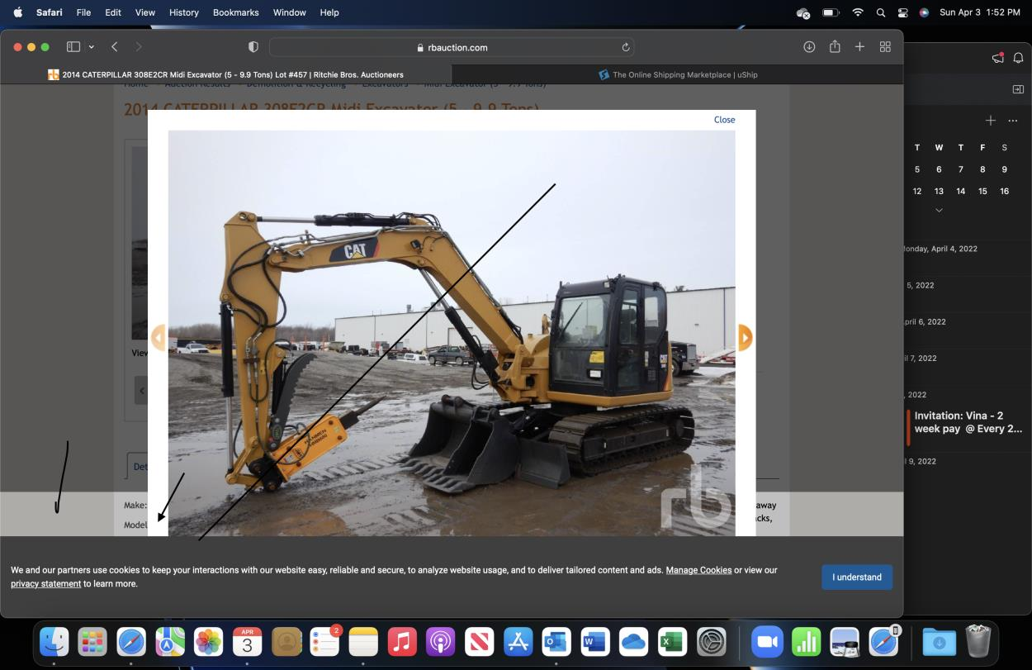This screenshot has height=670, width=1032.
Task: Switch to the uShip Online Shipping Marketplace tab
Action: pos(678,74)
